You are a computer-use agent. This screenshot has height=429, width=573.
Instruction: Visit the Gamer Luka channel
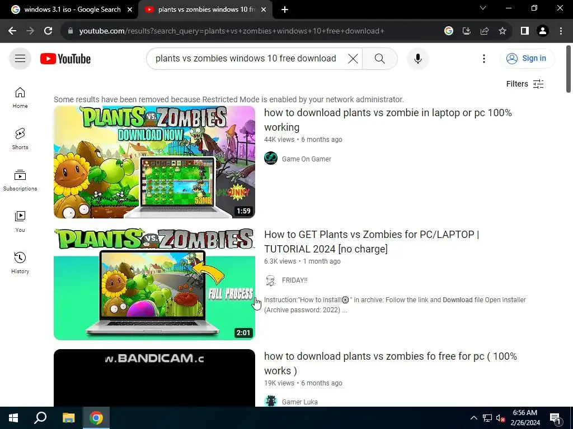300,402
